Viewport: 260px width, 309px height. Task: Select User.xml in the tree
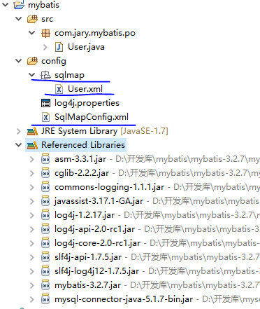pyautogui.click(x=85, y=89)
